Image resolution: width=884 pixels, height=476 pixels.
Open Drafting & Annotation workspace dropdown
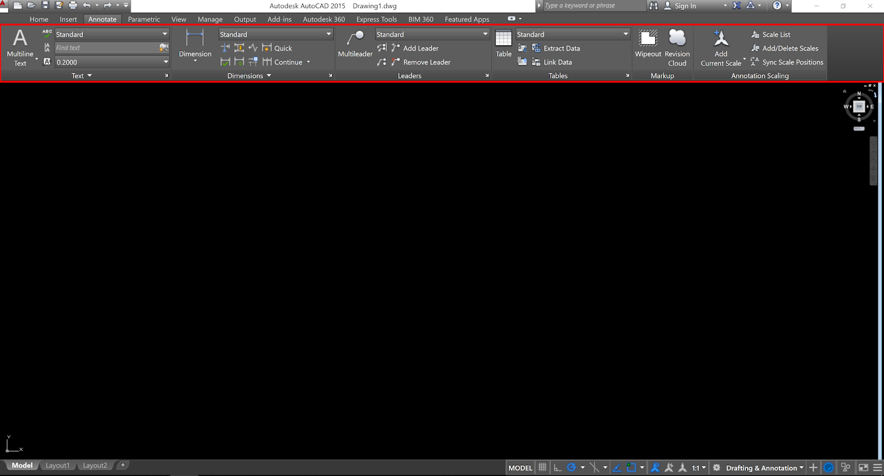765,468
